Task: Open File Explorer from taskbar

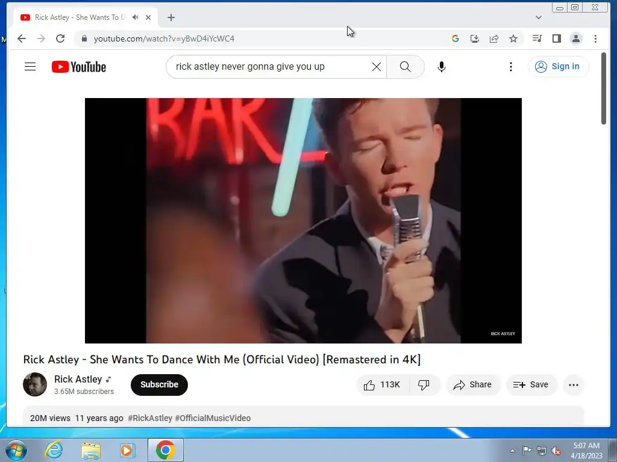Action: pos(91,450)
